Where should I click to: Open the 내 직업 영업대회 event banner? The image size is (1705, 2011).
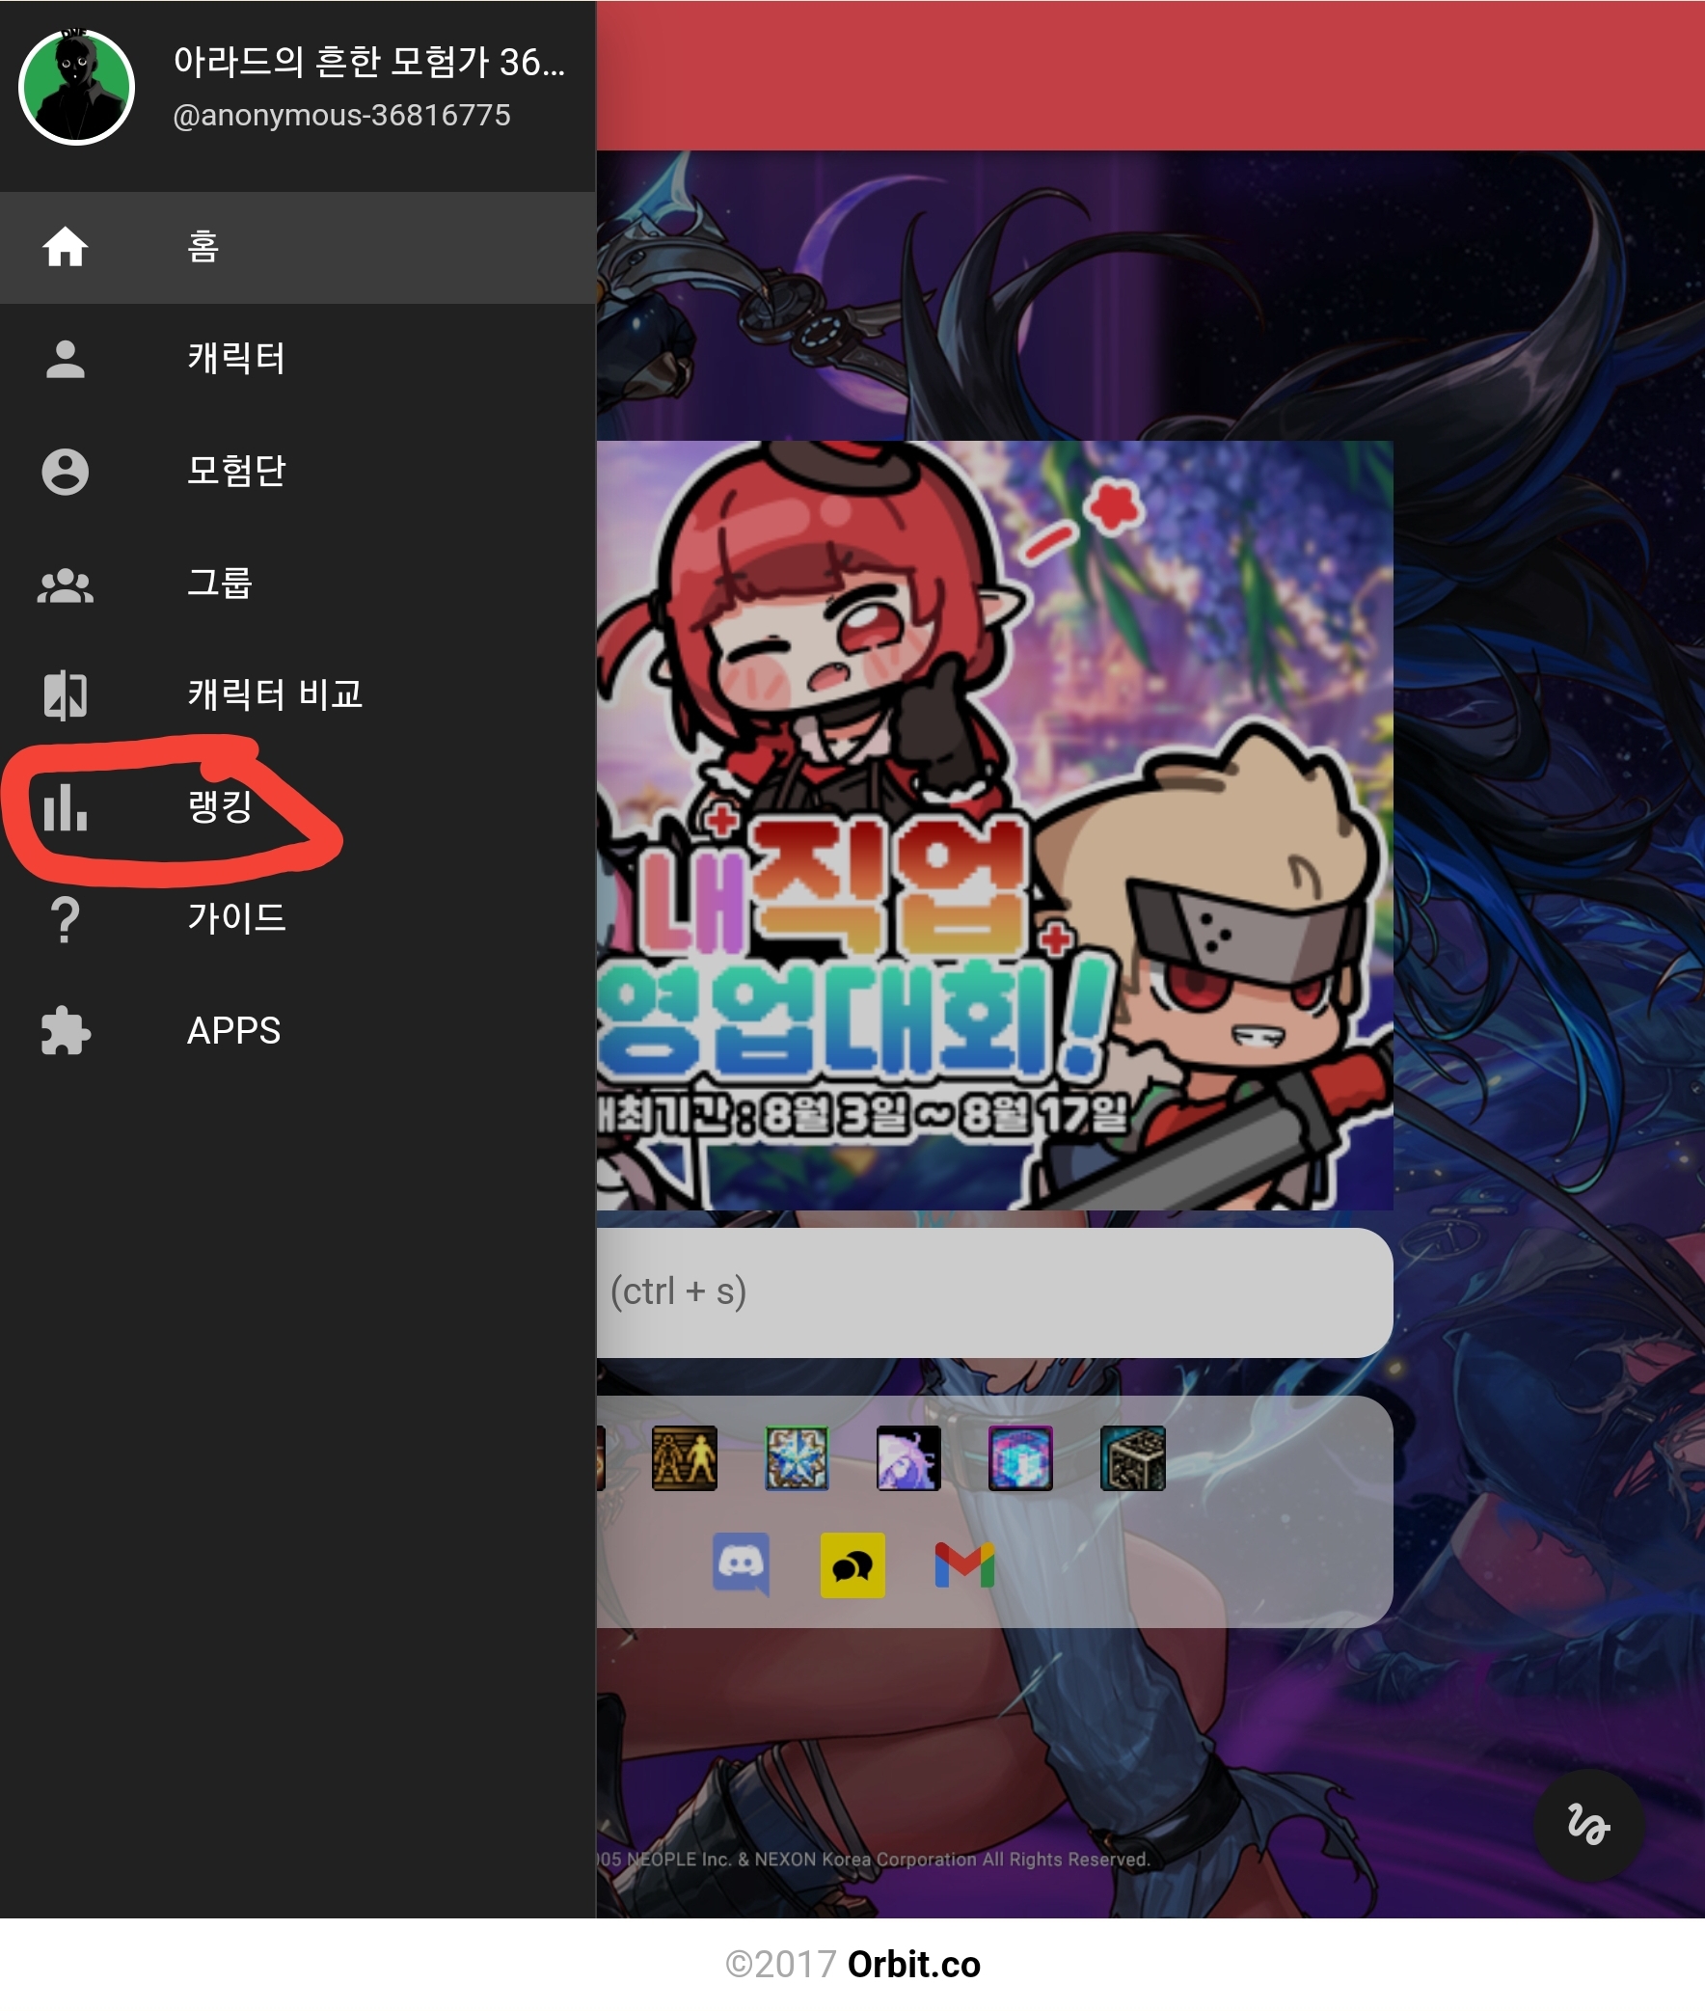pyautogui.click(x=994, y=826)
